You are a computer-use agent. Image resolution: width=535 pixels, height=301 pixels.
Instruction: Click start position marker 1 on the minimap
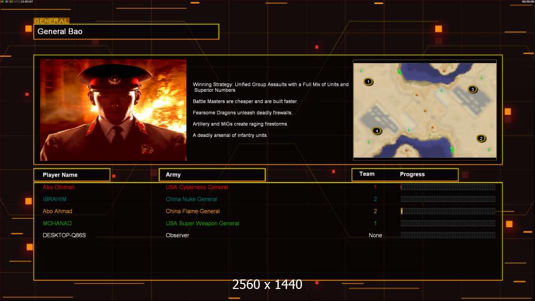368,82
